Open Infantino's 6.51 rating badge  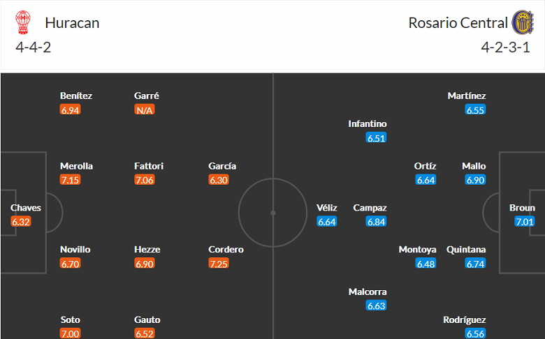click(377, 137)
